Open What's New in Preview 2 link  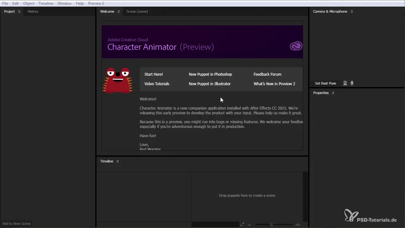coord(274,84)
